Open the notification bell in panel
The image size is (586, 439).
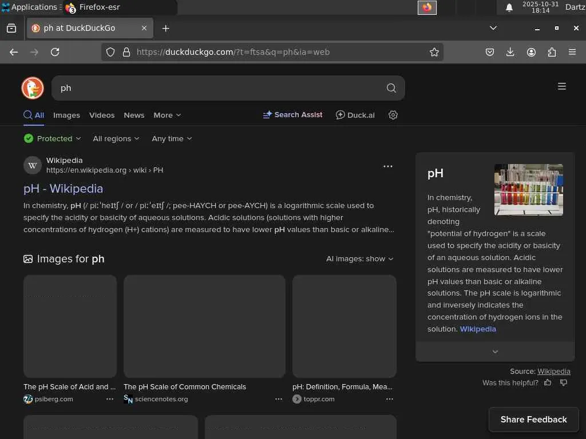[509, 7]
